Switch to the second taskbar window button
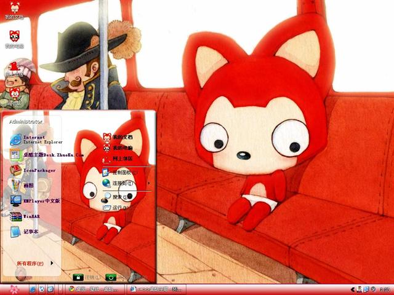Viewport: 394px width, 295px height. (157, 289)
